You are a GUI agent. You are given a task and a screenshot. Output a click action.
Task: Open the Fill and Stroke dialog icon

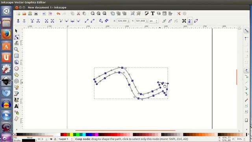[146, 13]
